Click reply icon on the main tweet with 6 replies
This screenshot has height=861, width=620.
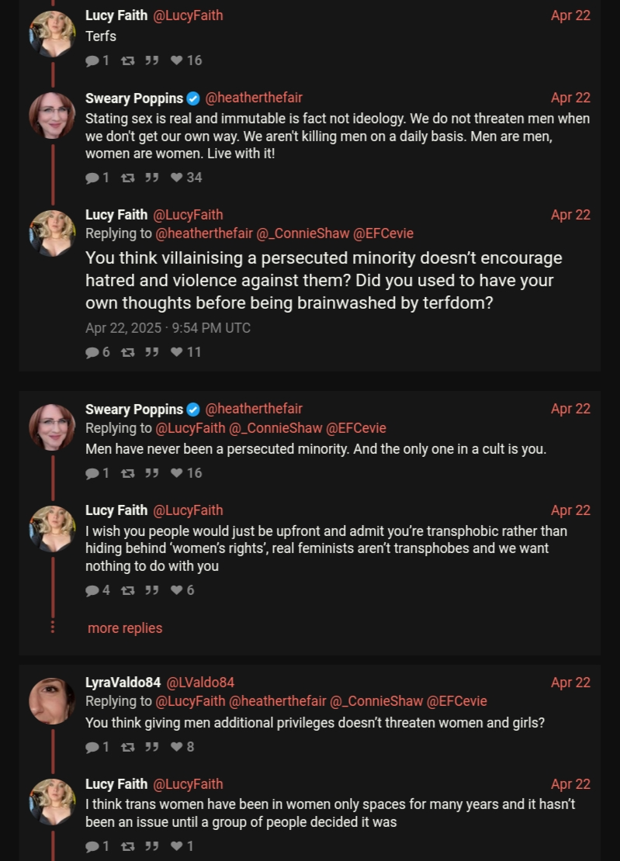92,352
